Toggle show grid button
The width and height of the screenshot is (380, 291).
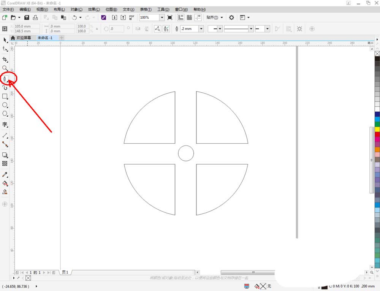pyautogui.click(x=189, y=17)
